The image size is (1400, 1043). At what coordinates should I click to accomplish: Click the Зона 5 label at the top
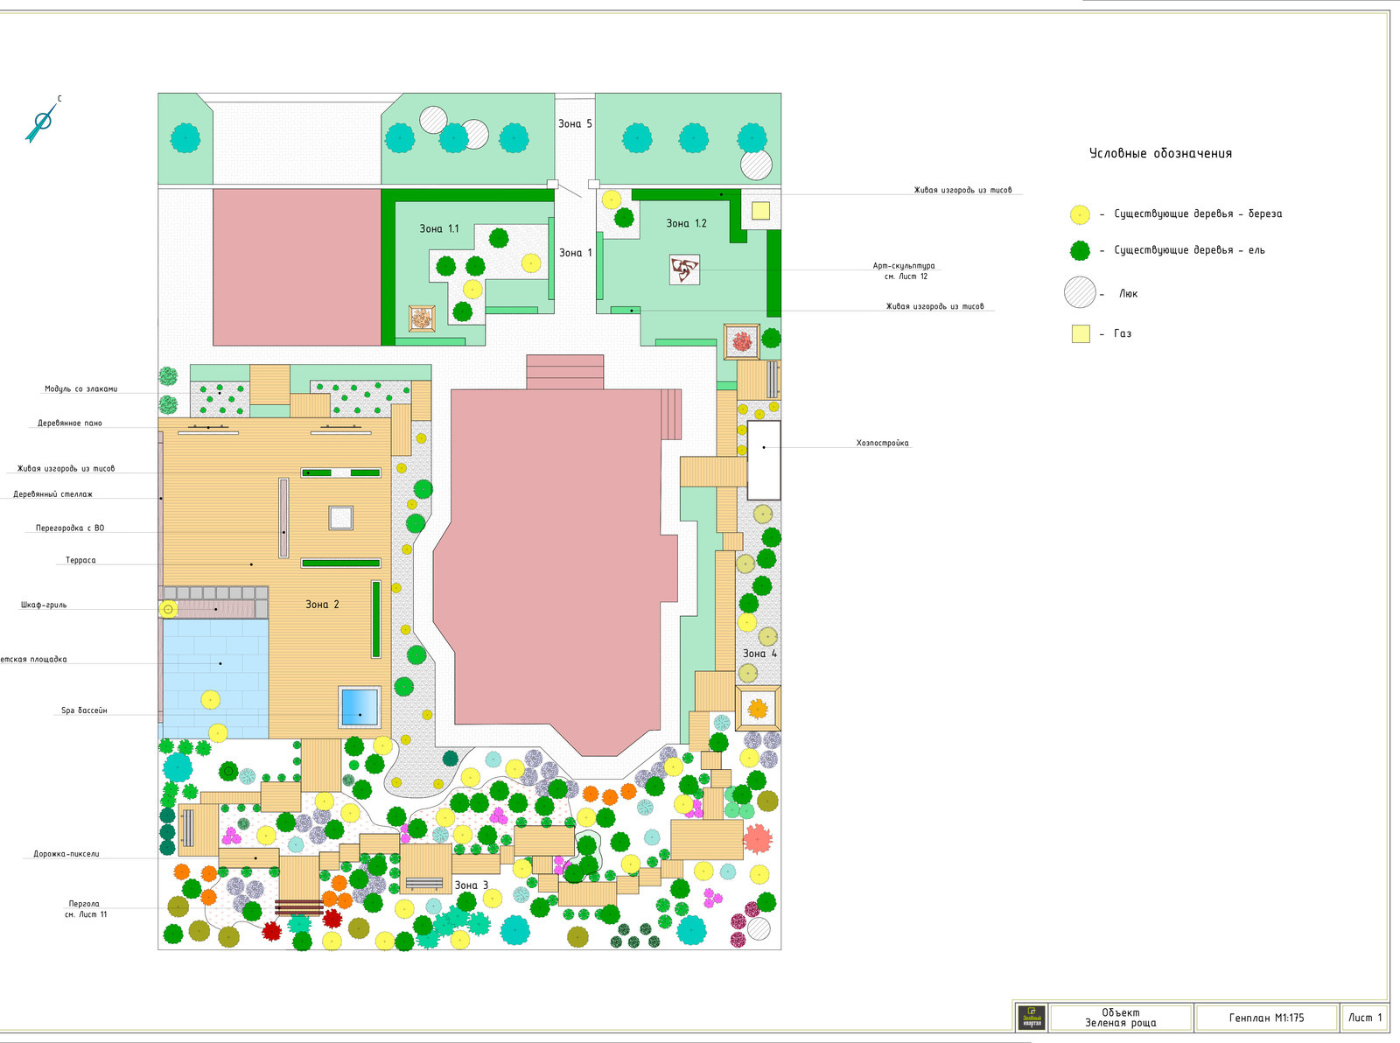point(575,124)
